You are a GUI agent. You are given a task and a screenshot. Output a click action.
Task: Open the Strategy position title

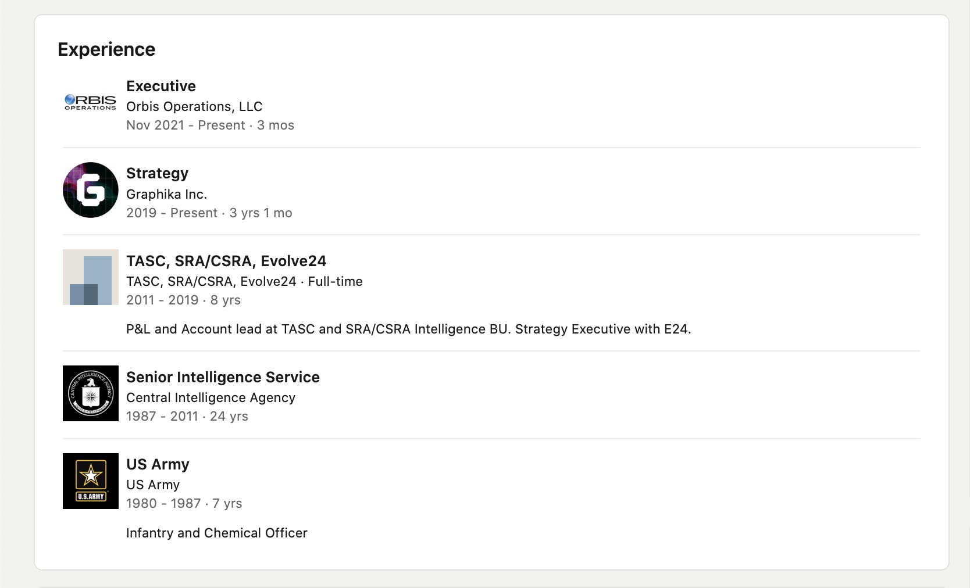click(x=157, y=173)
